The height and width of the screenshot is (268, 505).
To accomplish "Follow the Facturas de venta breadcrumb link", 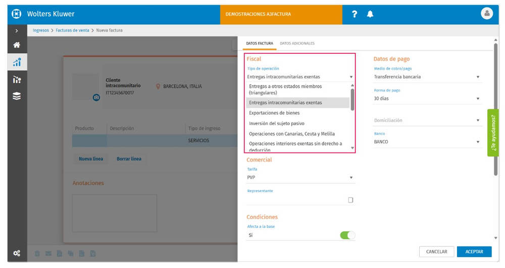I will (72, 30).
